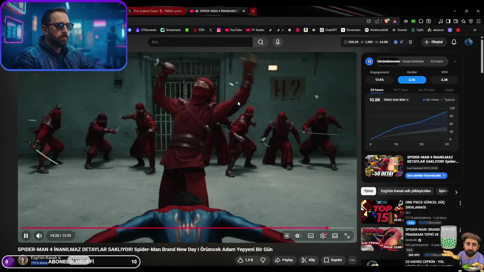Screen dimensions: 484x272
Task: Open browser hamburger main menu
Action: point(478,21)
